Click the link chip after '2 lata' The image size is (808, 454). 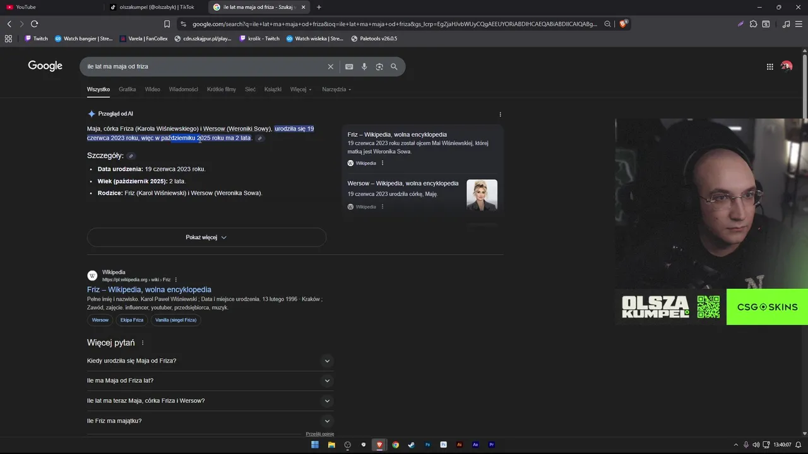pyautogui.click(x=259, y=138)
